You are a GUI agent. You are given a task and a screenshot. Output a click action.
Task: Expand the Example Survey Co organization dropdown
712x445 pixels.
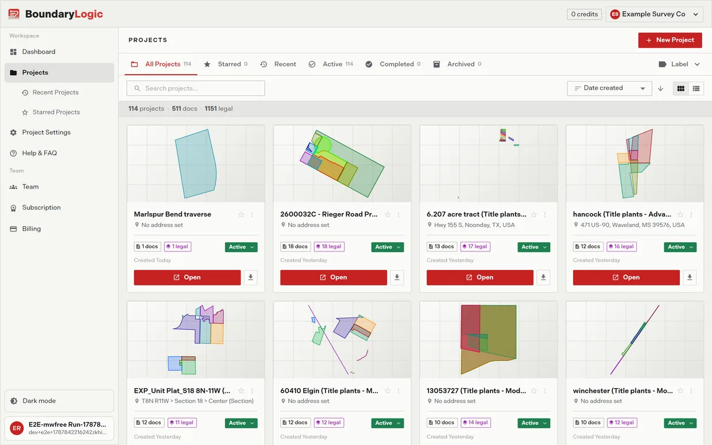pos(655,14)
